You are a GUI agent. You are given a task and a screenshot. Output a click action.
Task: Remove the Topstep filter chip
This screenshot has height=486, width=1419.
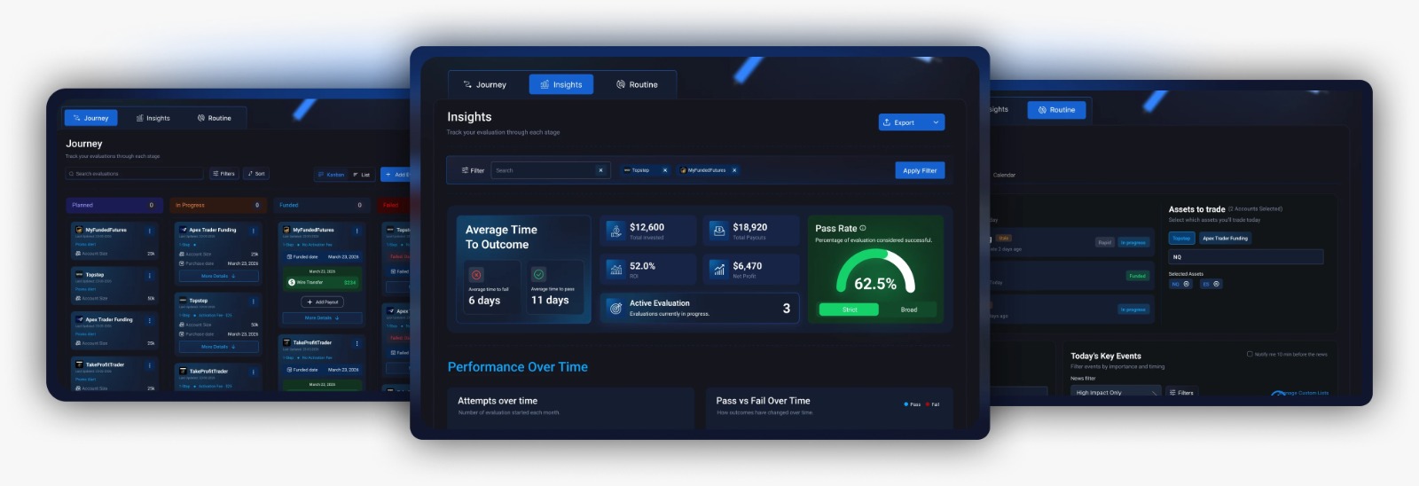pos(664,170)
